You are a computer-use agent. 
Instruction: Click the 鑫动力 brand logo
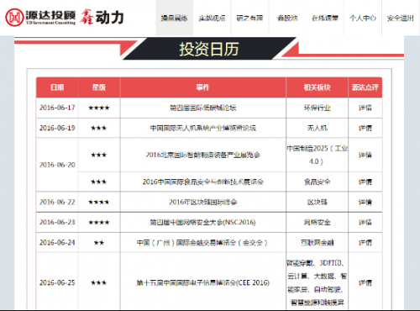tap(102, 17)
